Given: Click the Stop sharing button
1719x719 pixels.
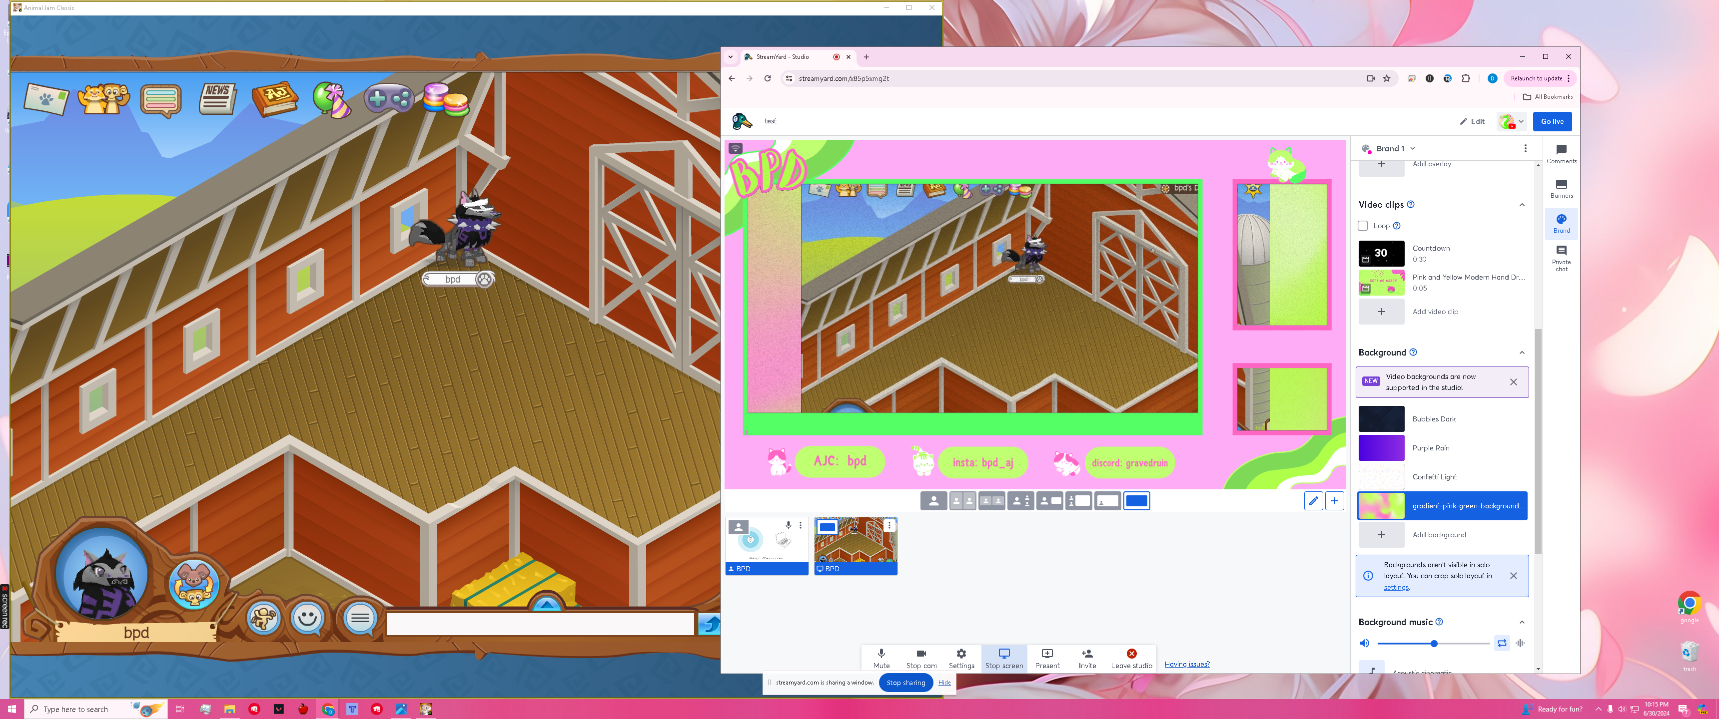Looking at the screenshot, I should (905, 683).
